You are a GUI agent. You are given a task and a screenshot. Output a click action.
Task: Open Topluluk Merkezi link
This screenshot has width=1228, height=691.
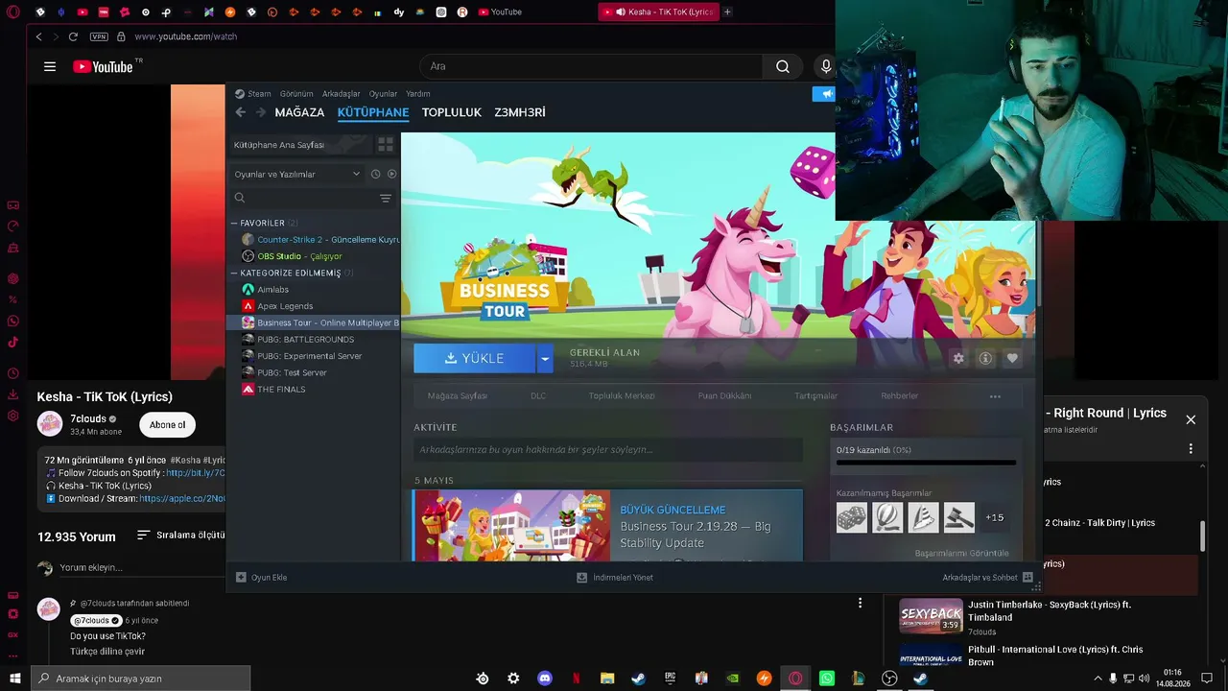(622, 396)
